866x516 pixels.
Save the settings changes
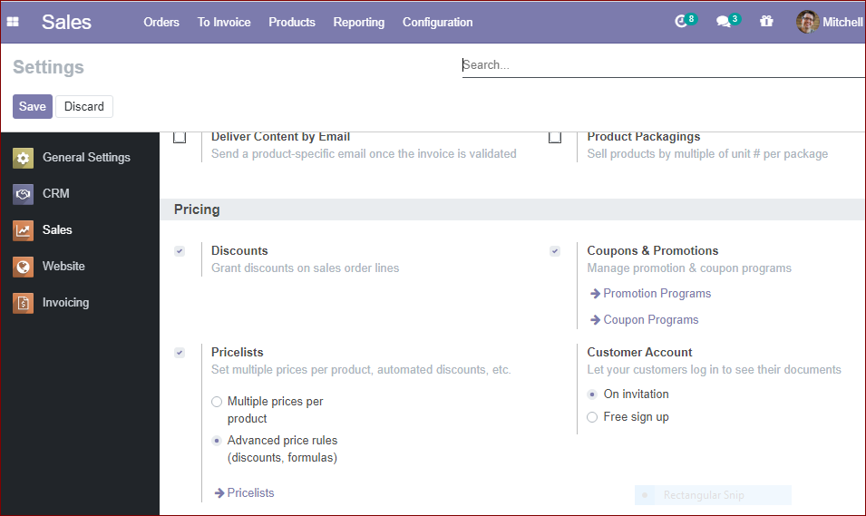(x=33, y=107)
